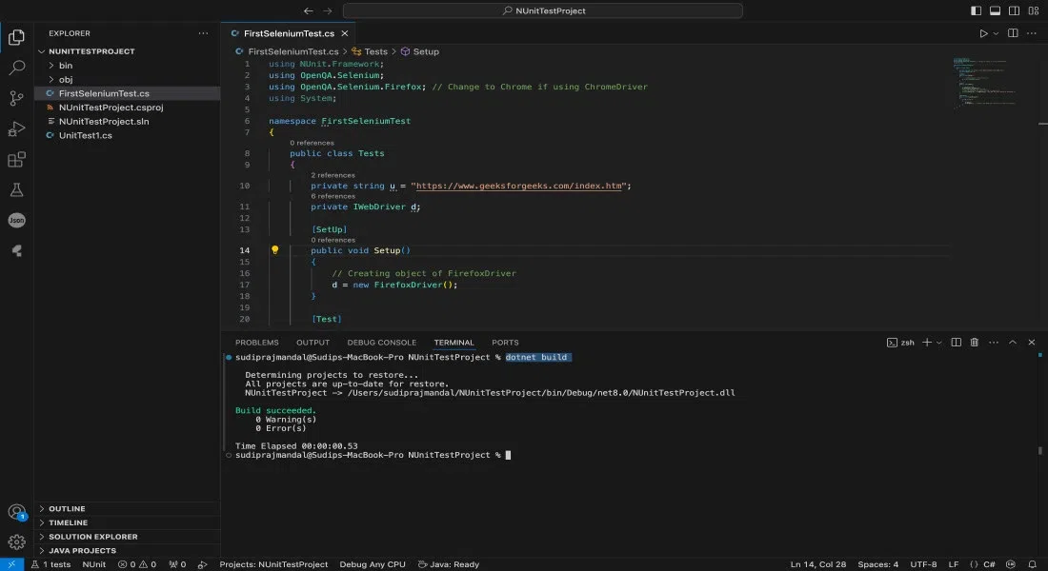Maximize the terminal panel size
Viewport: 1048px width, 571px height.
[1012, 343]
